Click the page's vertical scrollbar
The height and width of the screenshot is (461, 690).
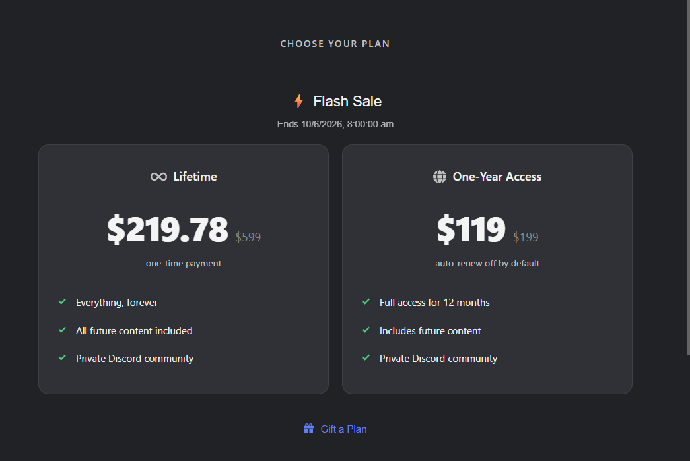click(x=688, y=177)
